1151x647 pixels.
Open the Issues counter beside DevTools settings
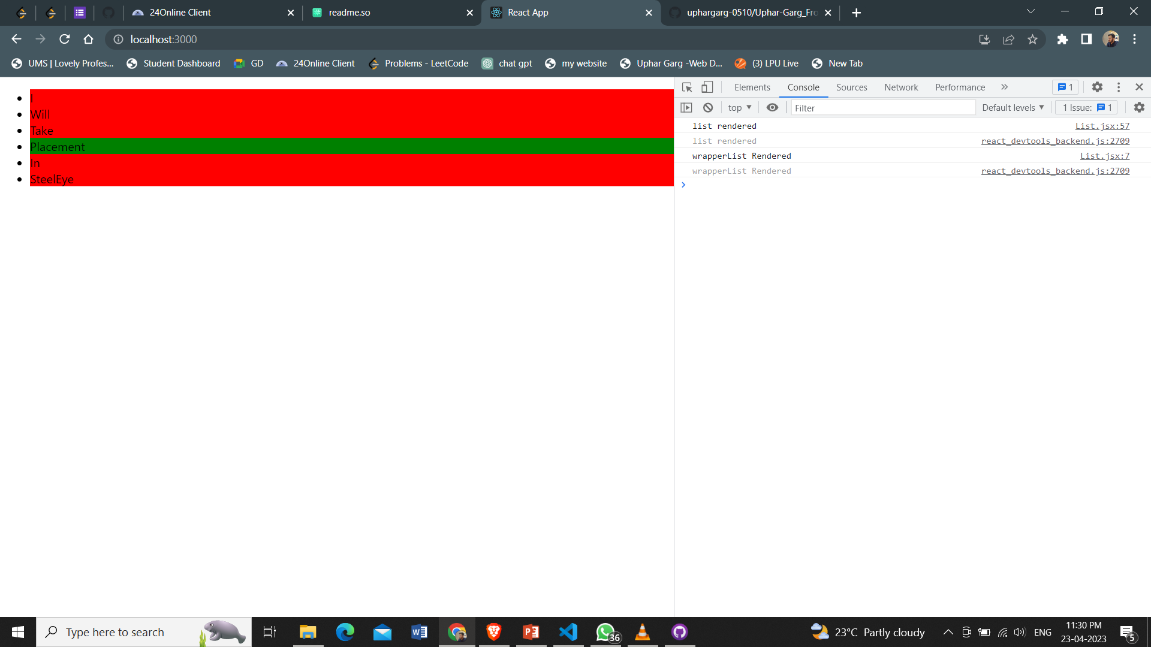pos(1065,87)
